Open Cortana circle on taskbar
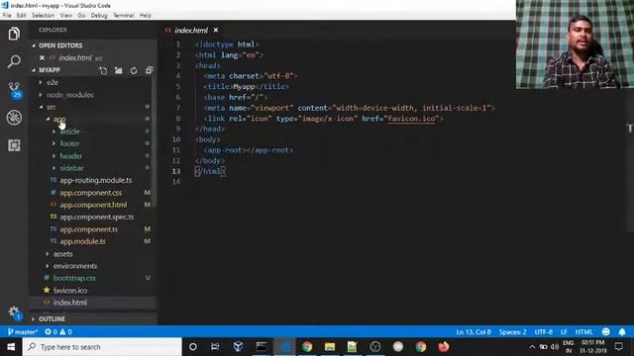 [x=193, y=347]
